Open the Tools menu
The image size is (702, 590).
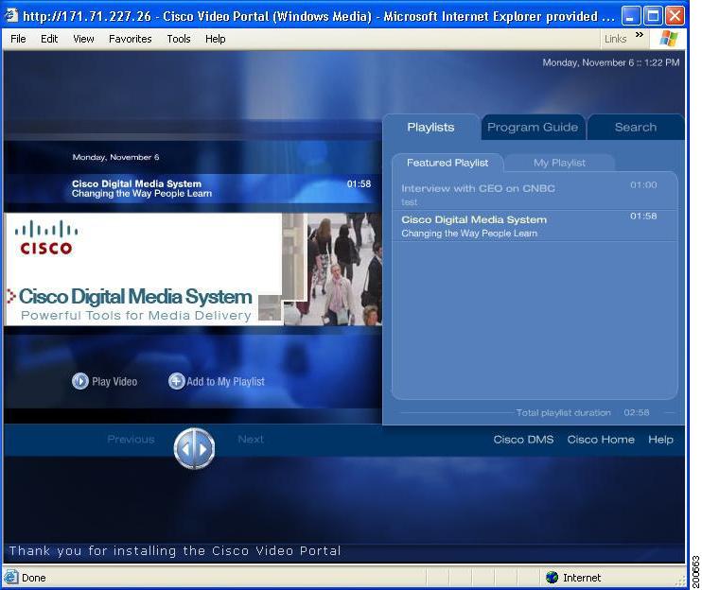(179, 39)
